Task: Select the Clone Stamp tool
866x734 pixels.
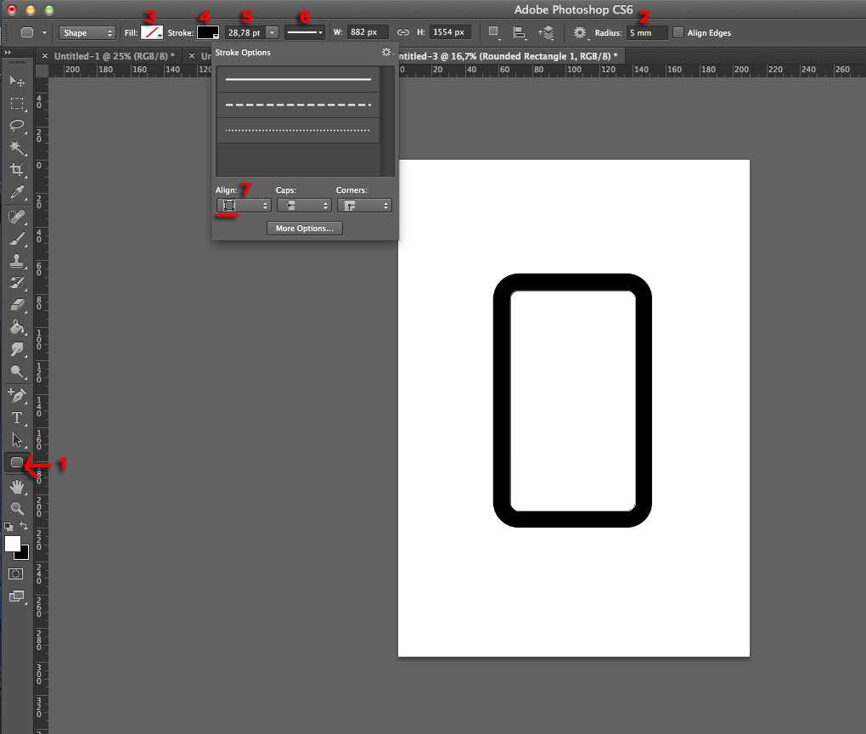Action: coord(17,260)
